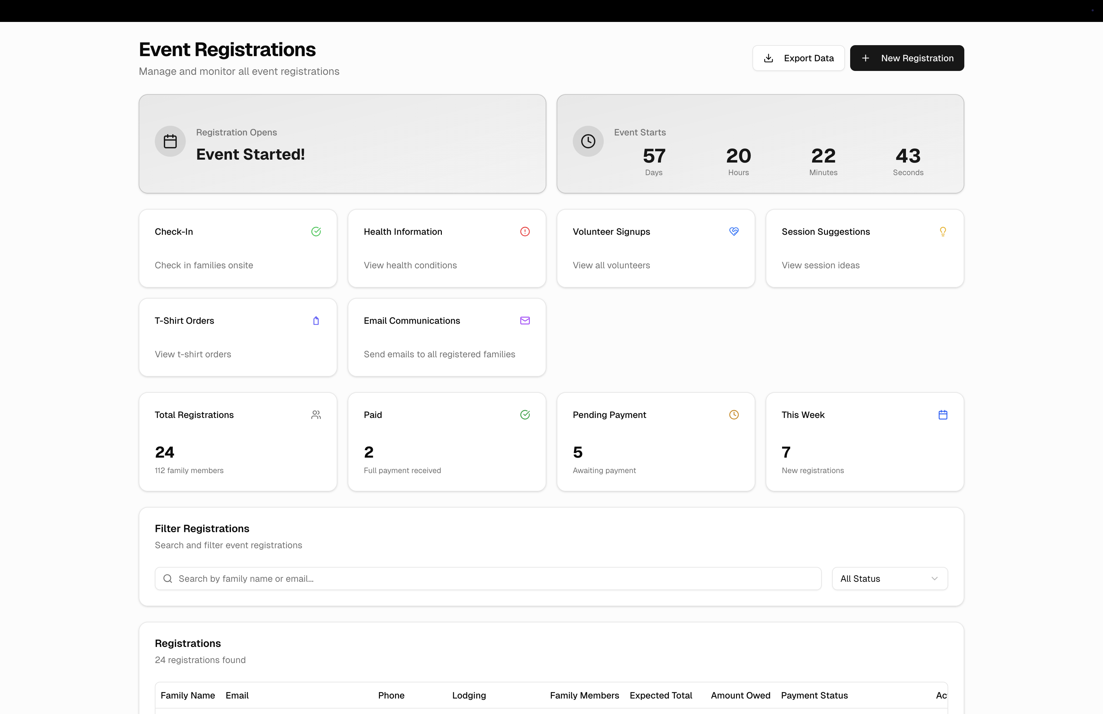
Task: Click the Payment Status column header
Action: click(x=814, y=696)
